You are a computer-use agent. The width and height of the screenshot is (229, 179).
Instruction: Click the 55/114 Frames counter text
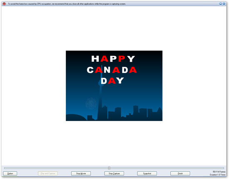tap(219, 172)
